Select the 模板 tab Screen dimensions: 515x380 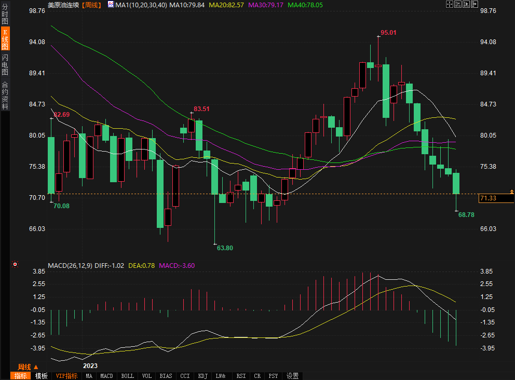point(42,376)
